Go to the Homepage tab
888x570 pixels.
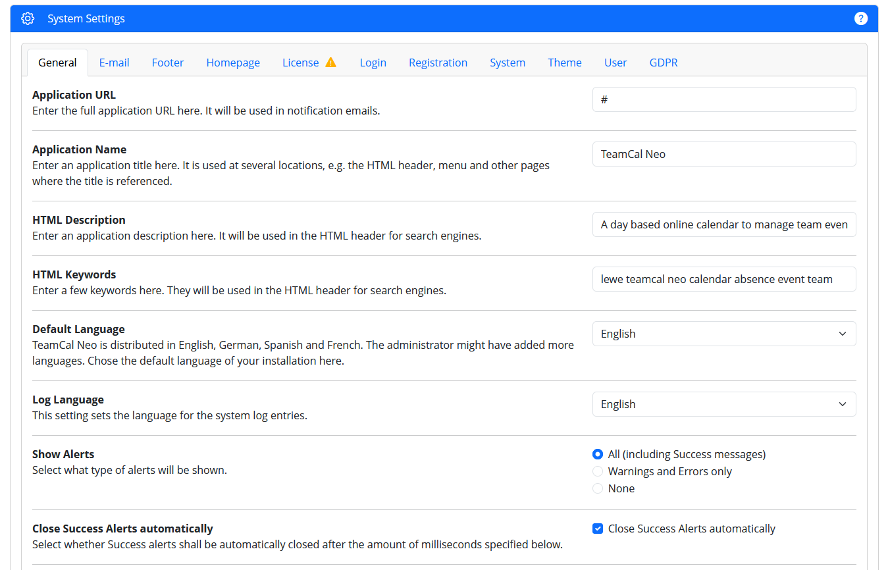233,63
